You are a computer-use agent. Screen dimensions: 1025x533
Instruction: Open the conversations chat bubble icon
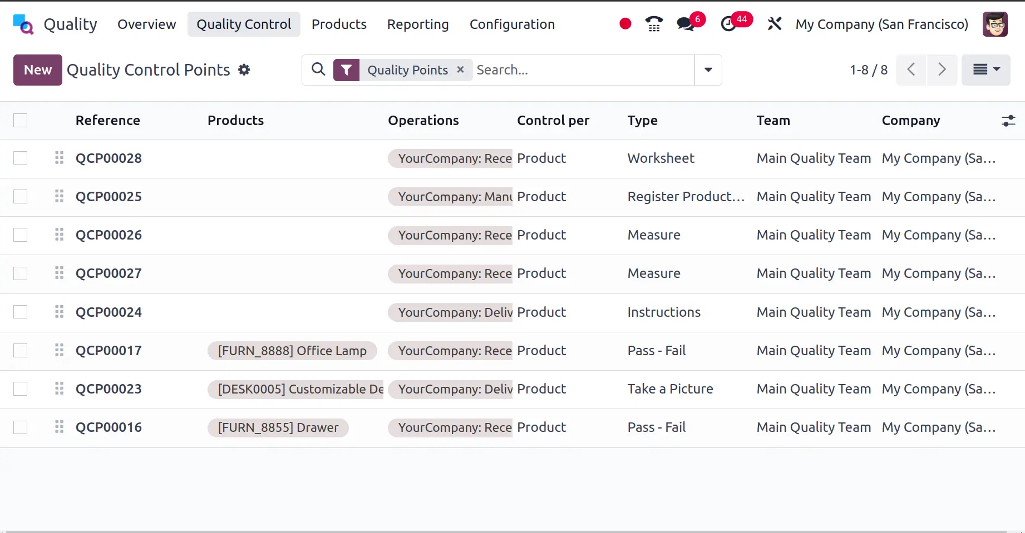[x=686, y=24]
